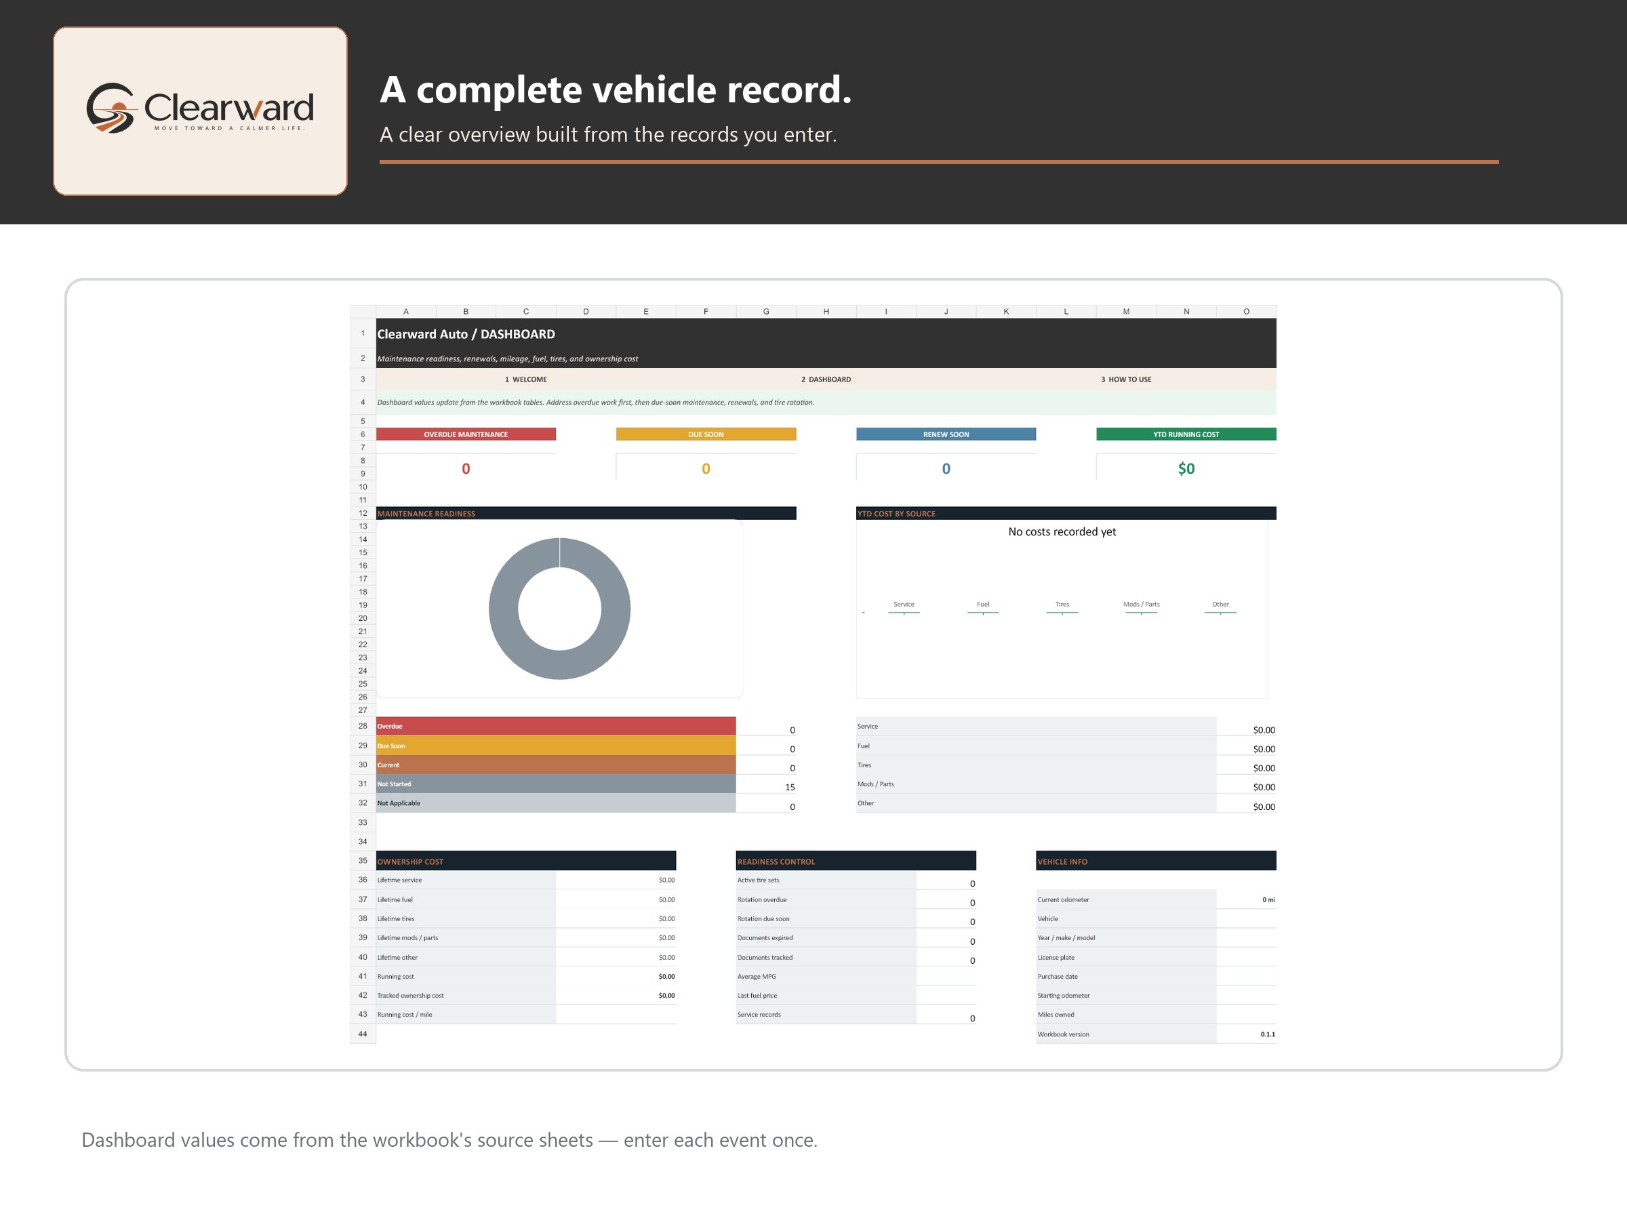Click the blue renew soon value 0
1627x1220 pixels.
pos(946,468)
